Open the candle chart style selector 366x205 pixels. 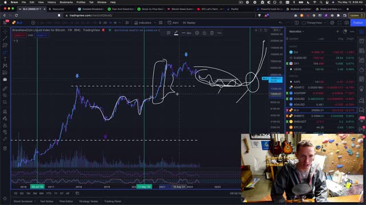point(127,23)
